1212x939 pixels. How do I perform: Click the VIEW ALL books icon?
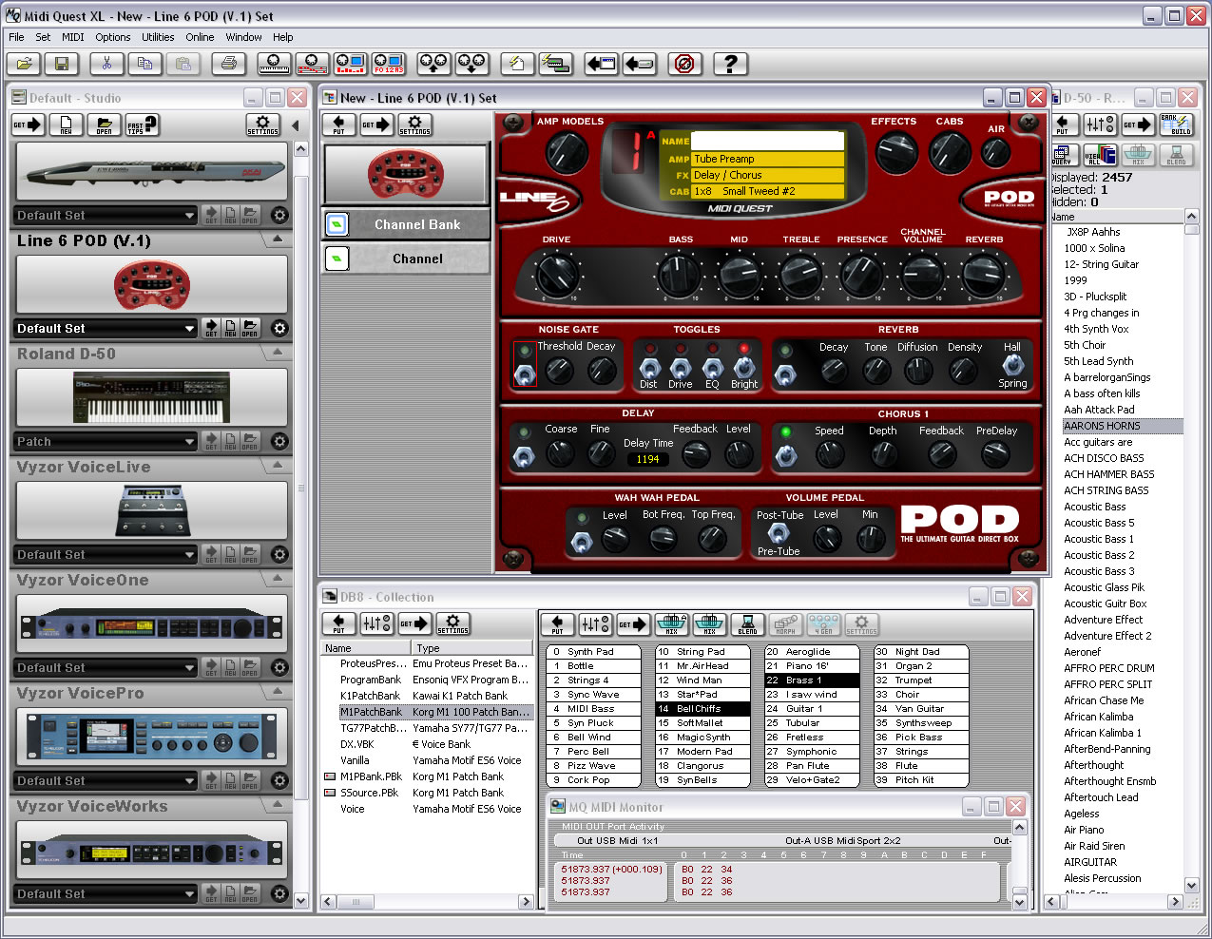pyautogui.click(x=1101, y=154)
